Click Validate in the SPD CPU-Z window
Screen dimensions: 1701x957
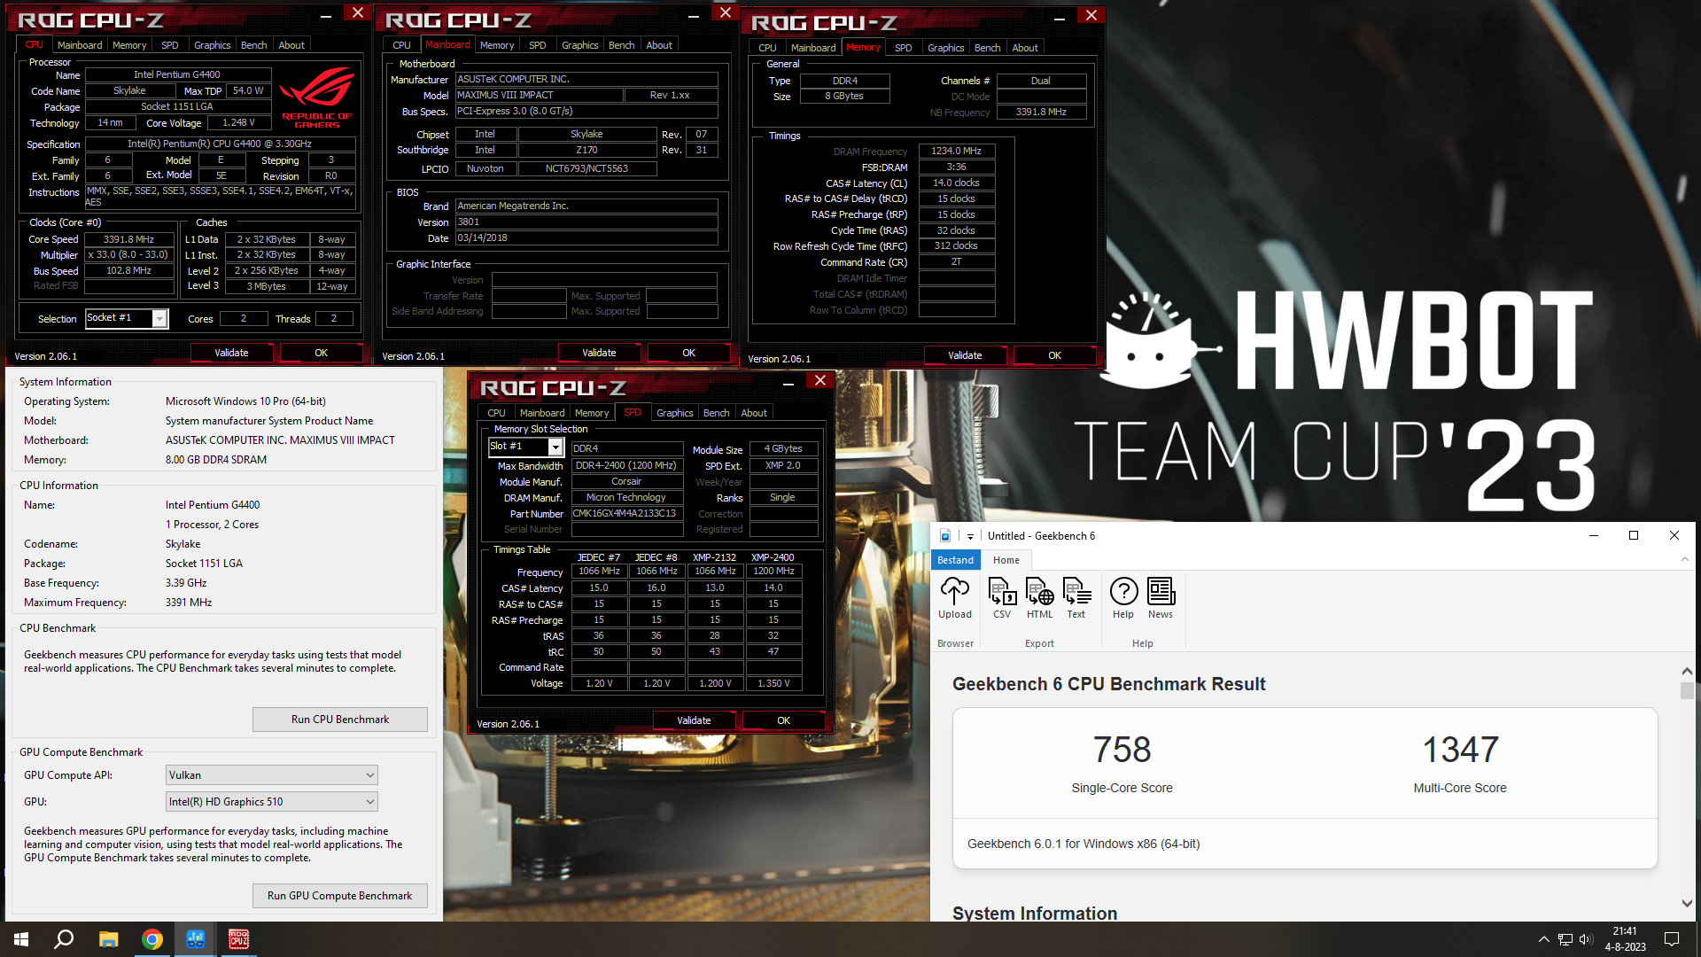(x=694, y=720)
